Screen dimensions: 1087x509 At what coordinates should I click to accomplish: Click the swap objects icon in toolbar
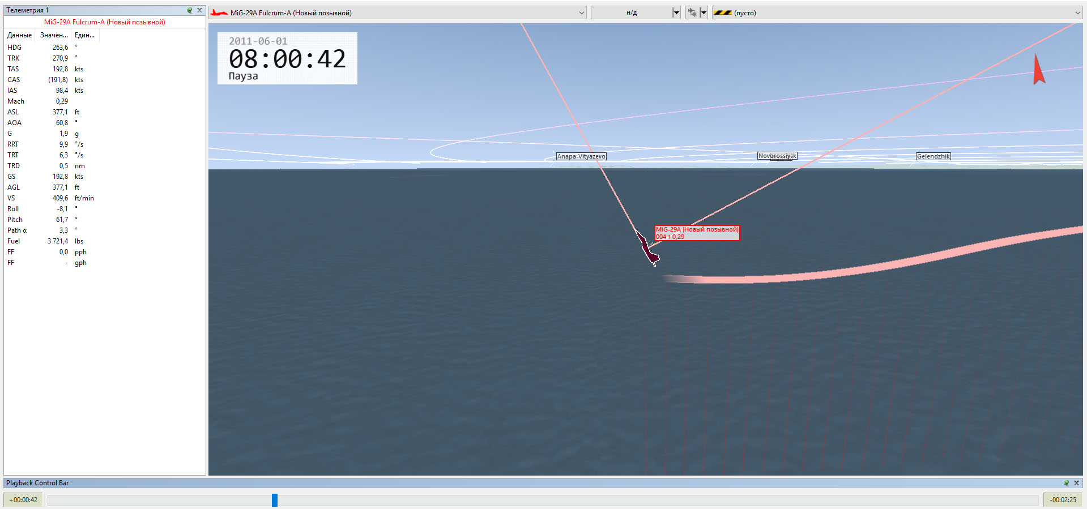point(692,12)
